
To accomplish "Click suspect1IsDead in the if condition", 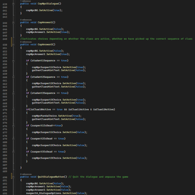I will coord(42,126).
